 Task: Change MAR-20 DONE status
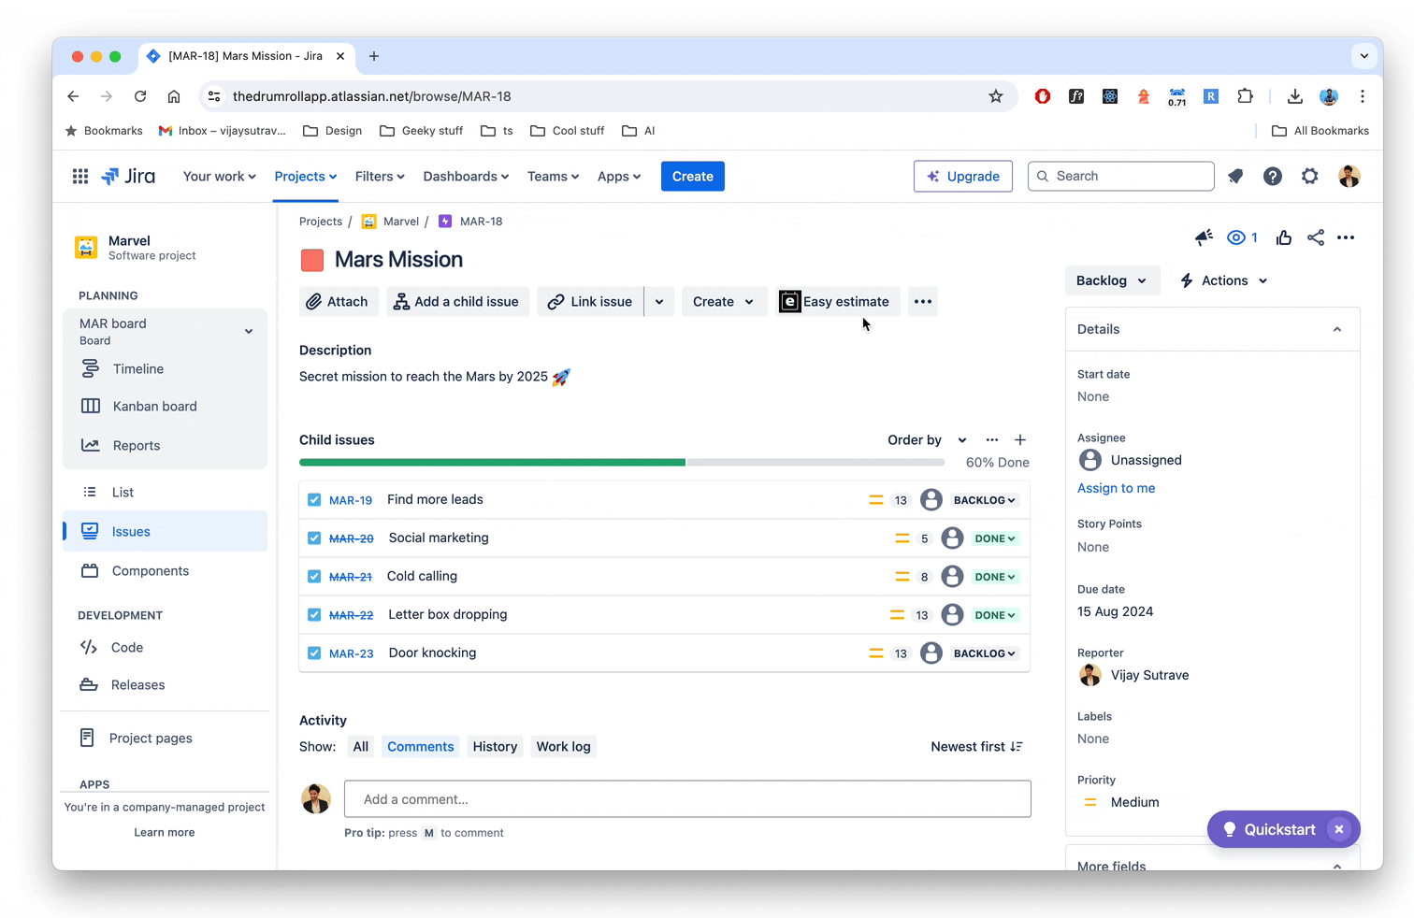tap(995, 538)
